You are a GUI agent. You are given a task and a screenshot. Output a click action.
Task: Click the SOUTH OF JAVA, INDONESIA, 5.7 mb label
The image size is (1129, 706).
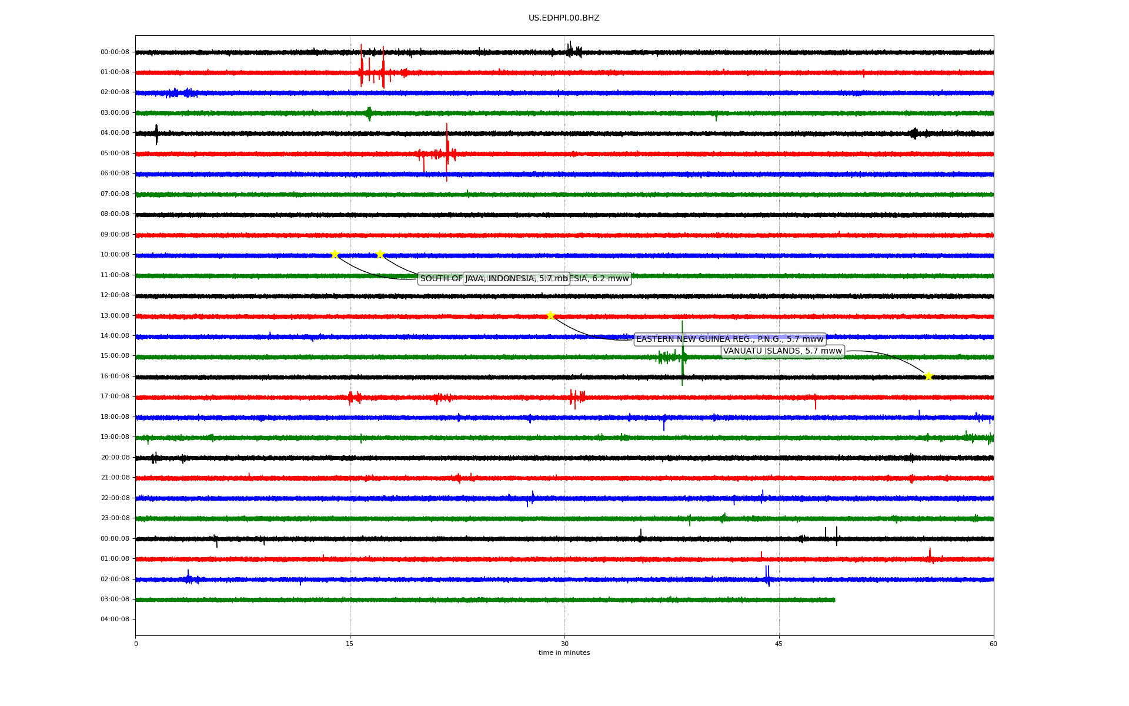tap(494, 279)
